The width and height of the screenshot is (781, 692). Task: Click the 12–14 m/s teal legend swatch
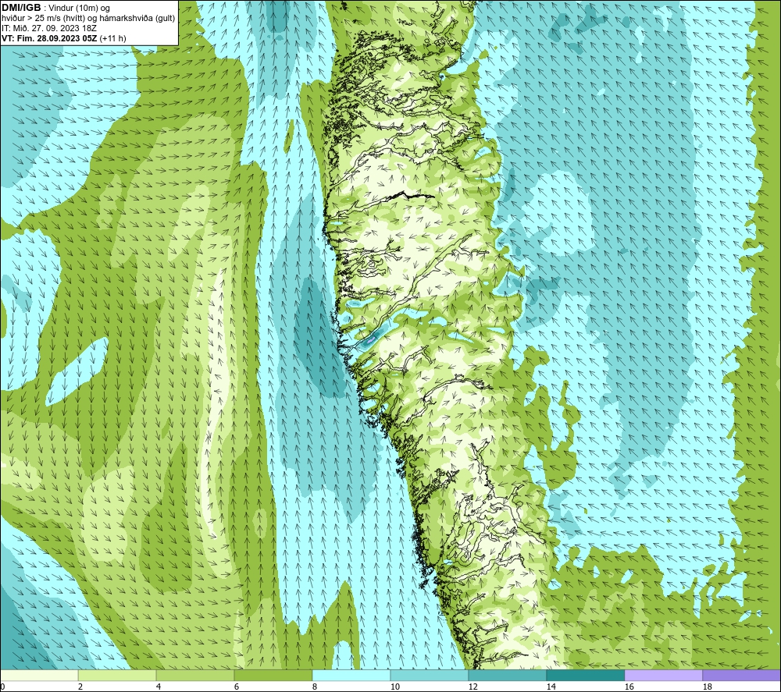click(508, 676)
